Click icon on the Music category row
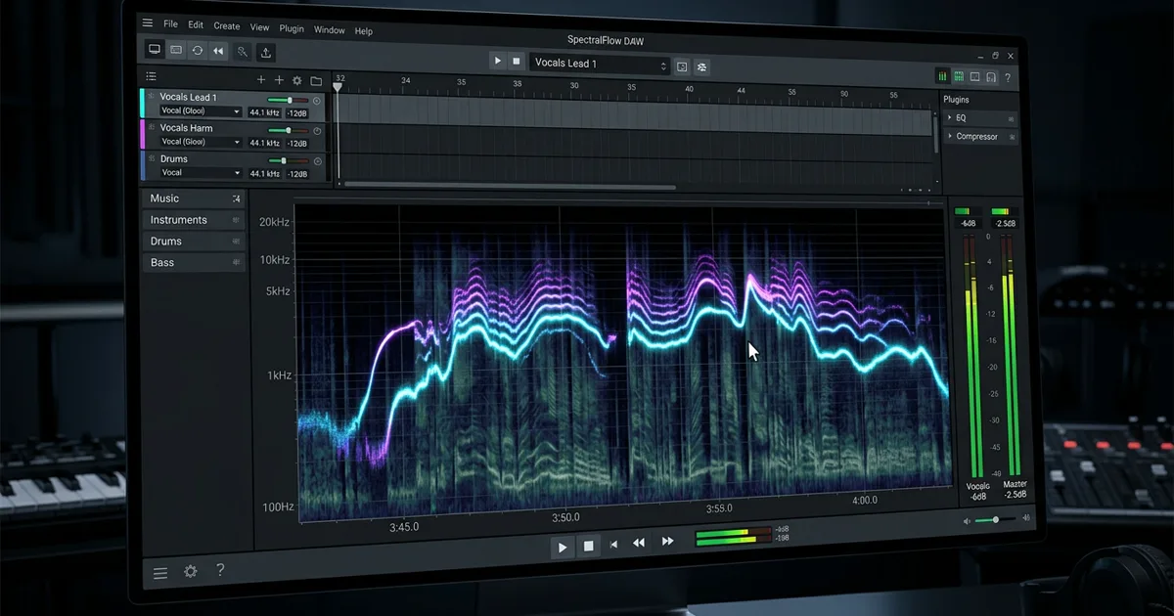Screen dimensions: 1174x616 click(x=236, y=198)
